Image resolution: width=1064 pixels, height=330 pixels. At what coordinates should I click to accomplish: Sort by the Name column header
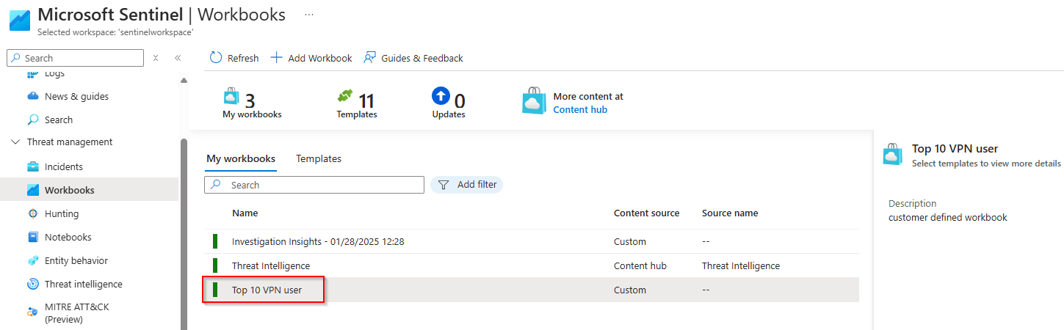point(245,213)
